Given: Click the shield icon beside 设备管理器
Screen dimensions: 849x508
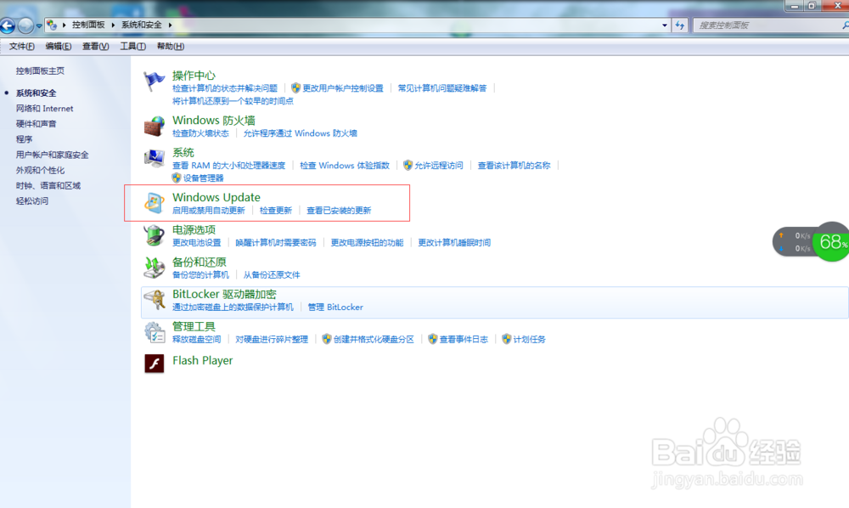Looking at the screenshot, I should 177,178.
